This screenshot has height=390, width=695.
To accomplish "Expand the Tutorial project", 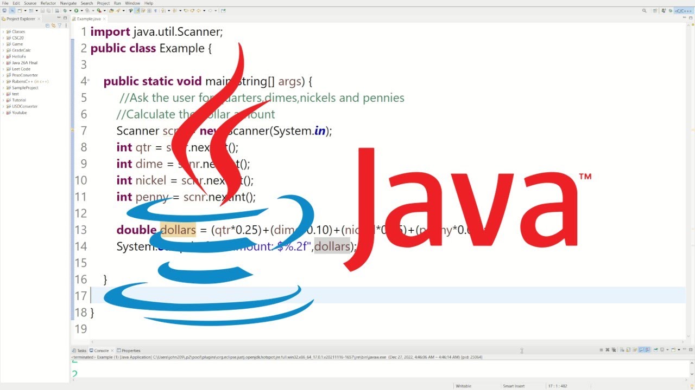I will [3, 100].
